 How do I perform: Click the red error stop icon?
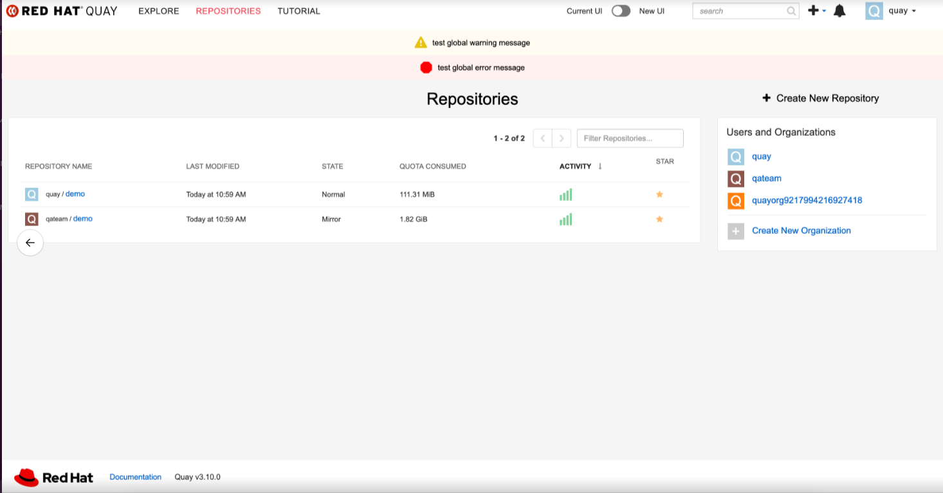point(426,68)
